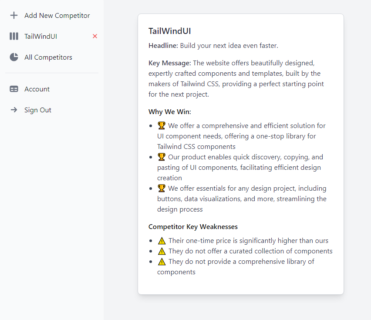The image size is (371, 320).
Task: Go to All Competitors text link
Action: [48, 57]
